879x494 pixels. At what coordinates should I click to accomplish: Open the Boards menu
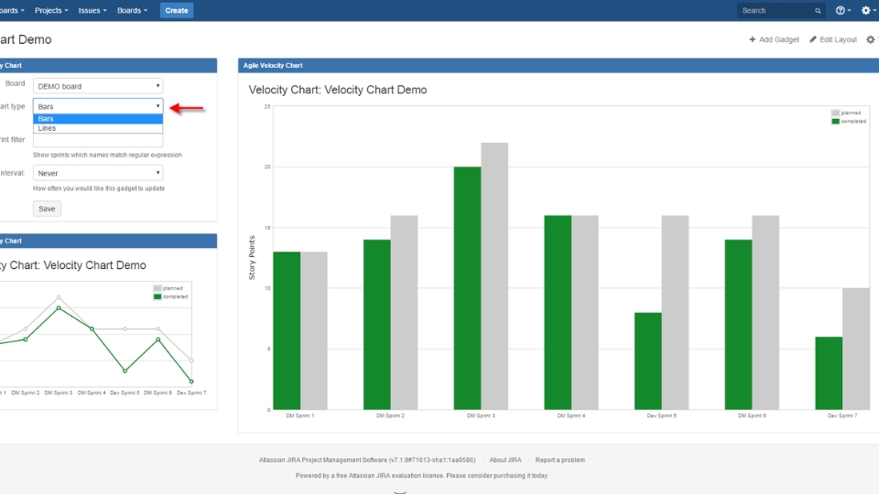(x=132, y=10)
